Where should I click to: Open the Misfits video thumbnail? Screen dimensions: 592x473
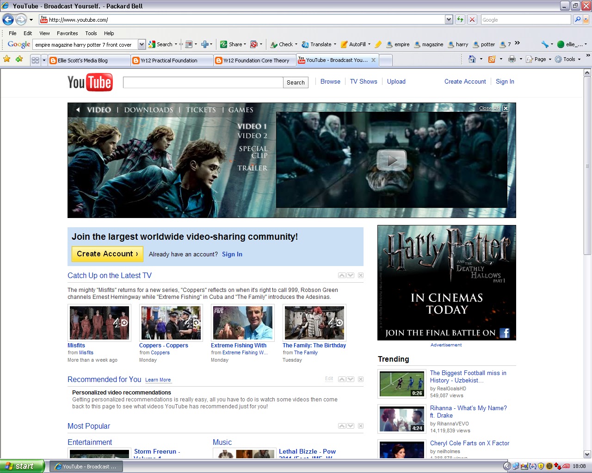(x=99, y=323)
